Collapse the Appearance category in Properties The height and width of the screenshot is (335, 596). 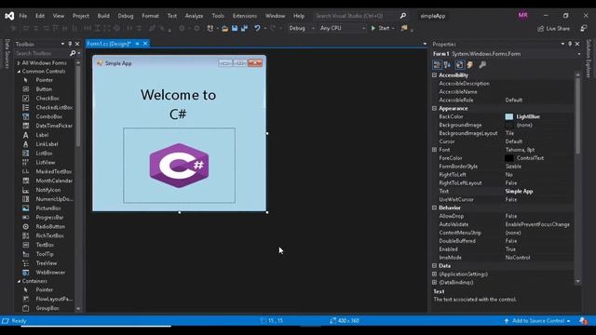(435, 108)
